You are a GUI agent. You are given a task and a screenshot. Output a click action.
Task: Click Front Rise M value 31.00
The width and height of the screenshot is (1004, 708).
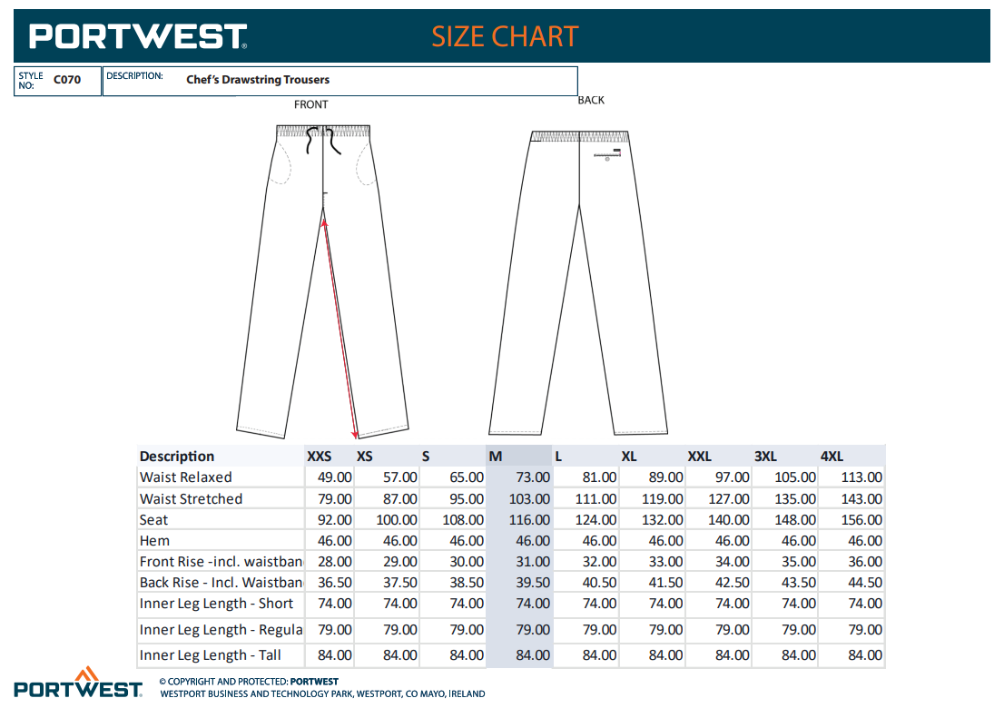[533, 561]
